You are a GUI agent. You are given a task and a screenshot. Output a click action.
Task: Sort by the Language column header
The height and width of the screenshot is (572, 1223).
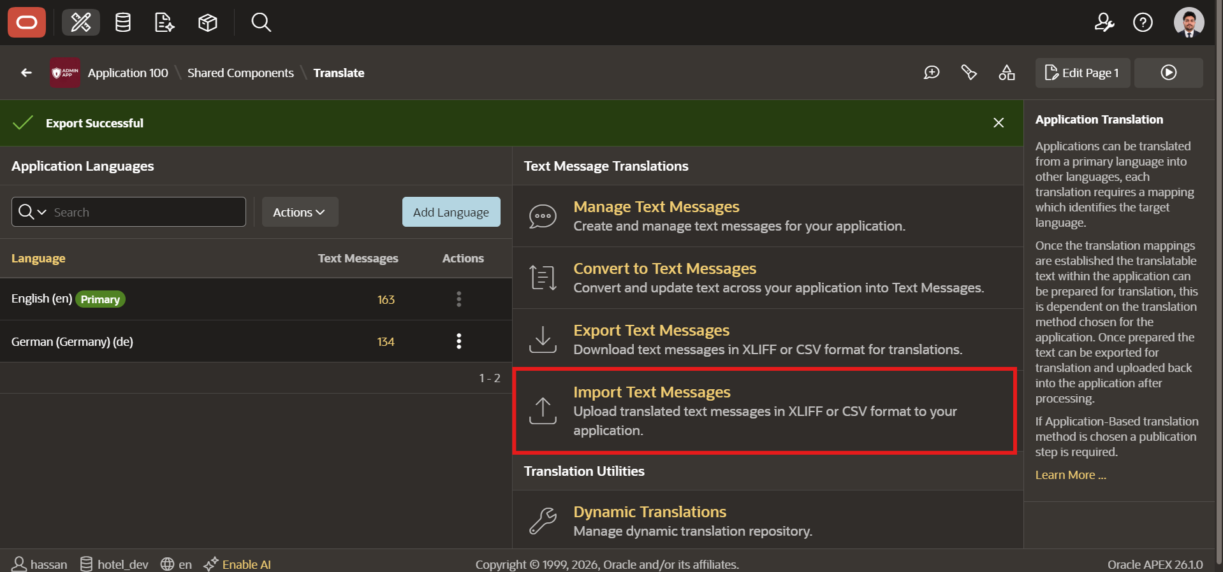point(38,259)
